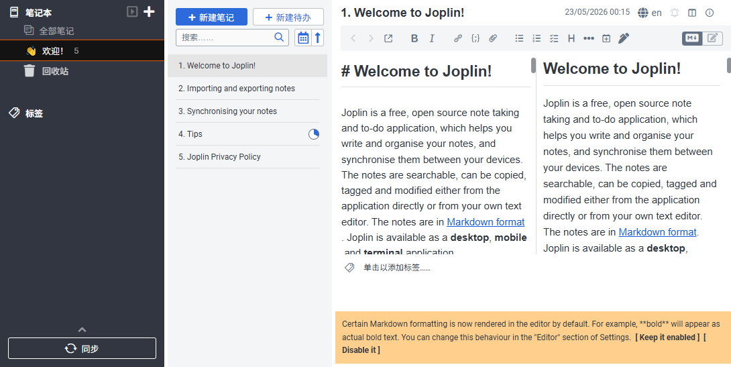Open note '4. Tips'
Image resolution: width=731 pixels, height=367 pixels.
pyautogui.click(x=247, y=134)
